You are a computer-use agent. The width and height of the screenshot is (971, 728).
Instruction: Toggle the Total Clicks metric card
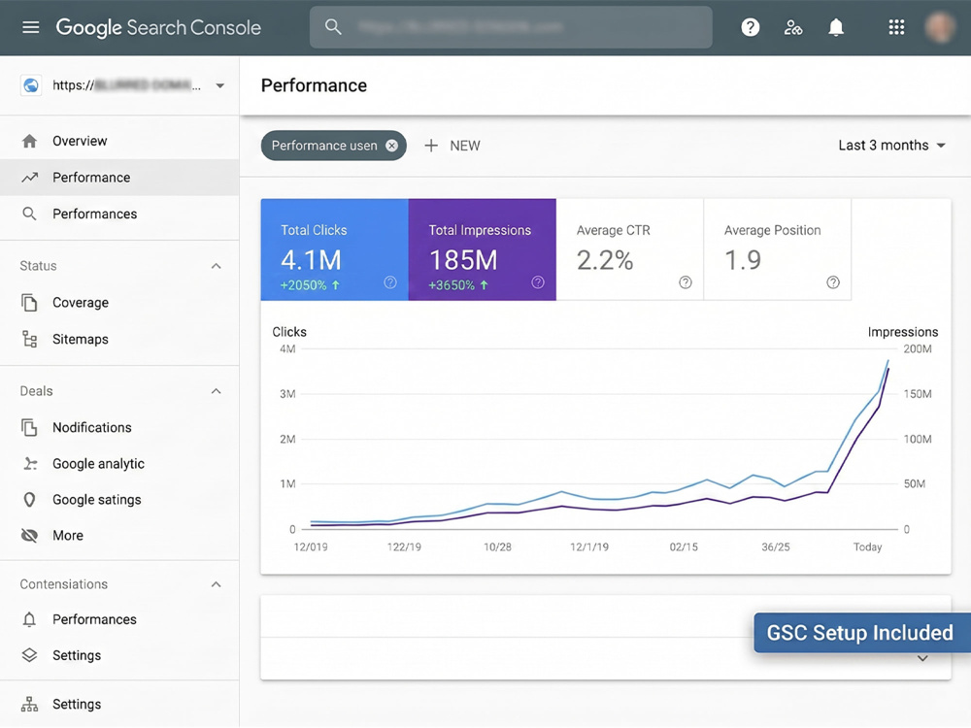click(334, 249)
